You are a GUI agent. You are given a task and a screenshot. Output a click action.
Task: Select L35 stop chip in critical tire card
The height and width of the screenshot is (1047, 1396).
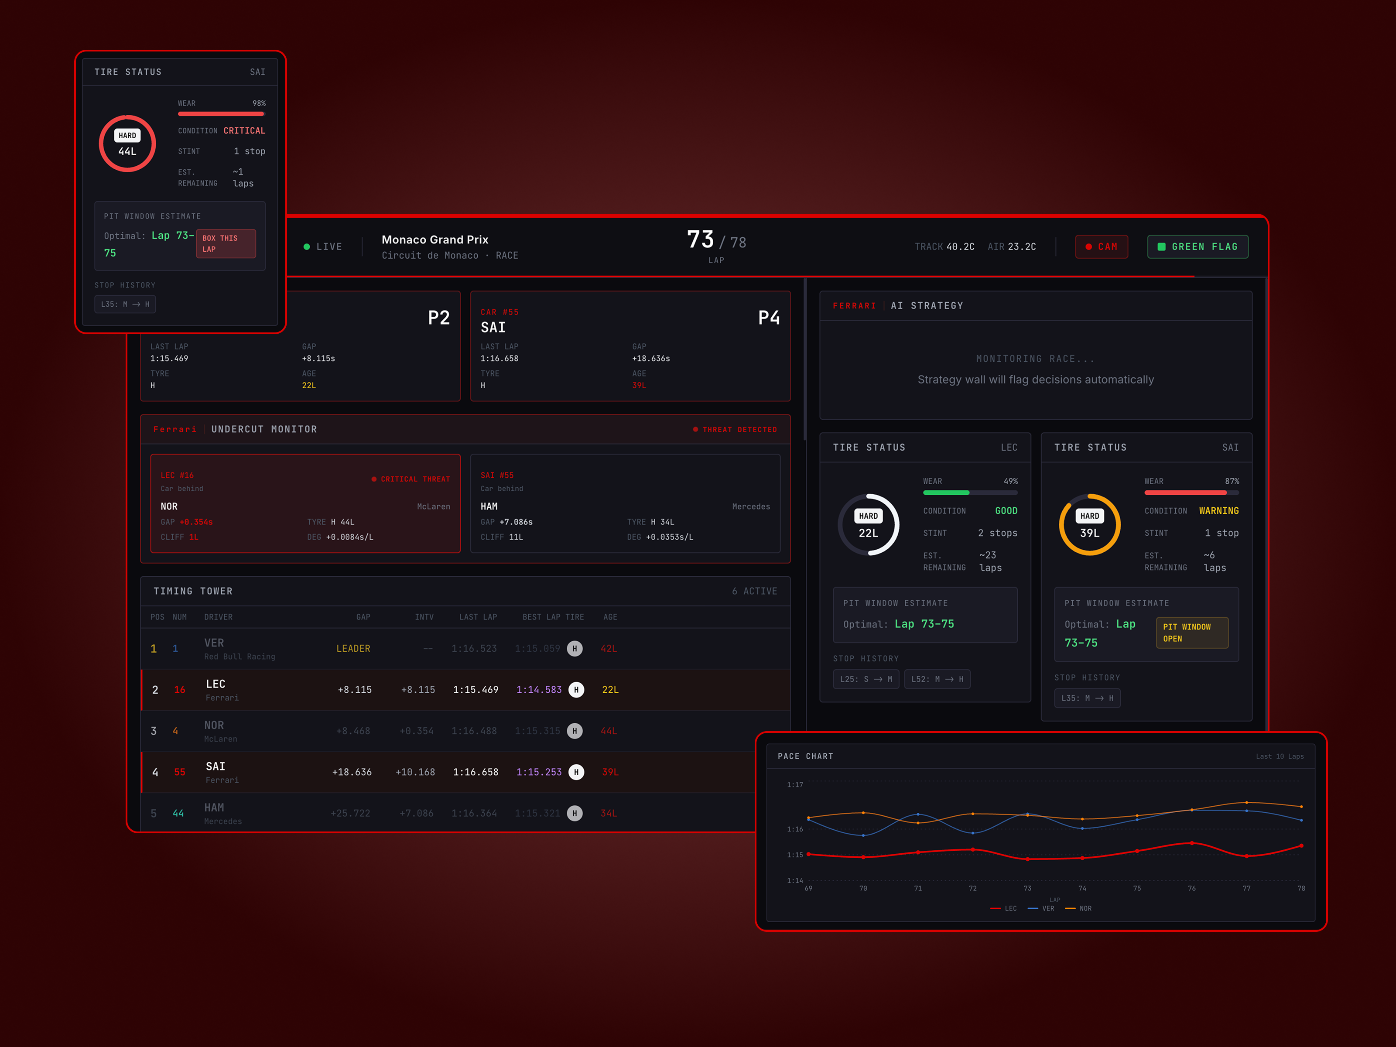[125, 304]
